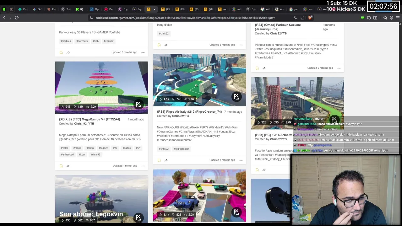
Task: Open the colorful cars job thumbnail
Action: [x=199, y=196]
